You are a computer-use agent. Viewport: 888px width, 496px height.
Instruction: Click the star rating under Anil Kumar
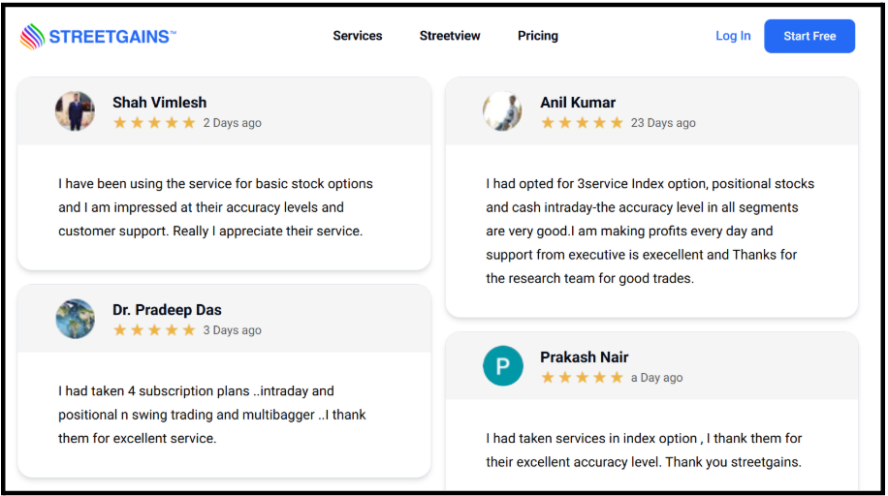582,123
